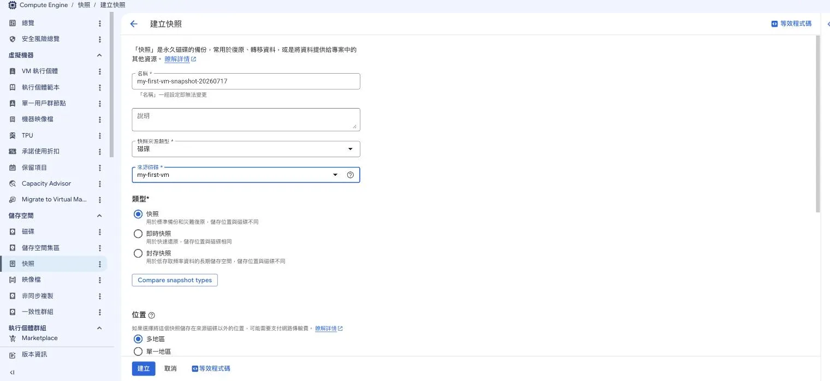Click the 承諾使用折扣 icon
This screenshot has width=830, height=381.
click(13, 151)
